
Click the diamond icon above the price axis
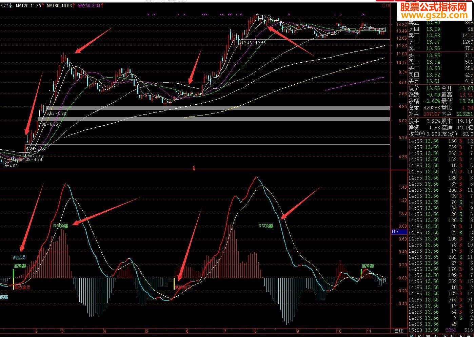click(383, 6)
